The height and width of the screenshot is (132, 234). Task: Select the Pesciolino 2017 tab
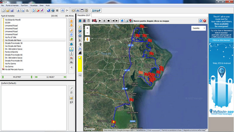point(84,15)
